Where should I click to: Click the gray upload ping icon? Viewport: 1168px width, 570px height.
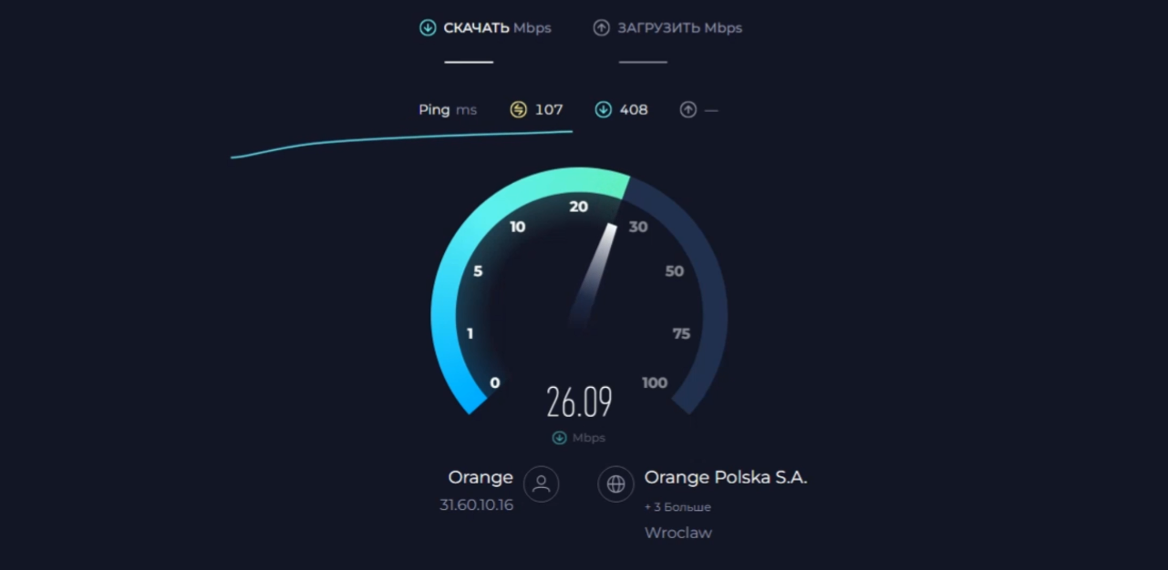click(x=687, y=110)
